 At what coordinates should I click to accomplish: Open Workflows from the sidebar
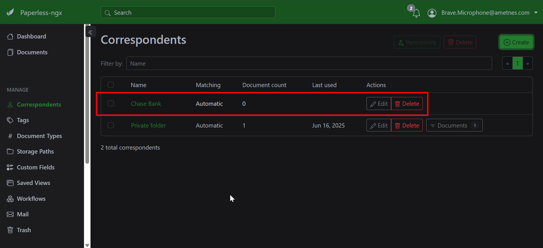(x=31, y=199)
